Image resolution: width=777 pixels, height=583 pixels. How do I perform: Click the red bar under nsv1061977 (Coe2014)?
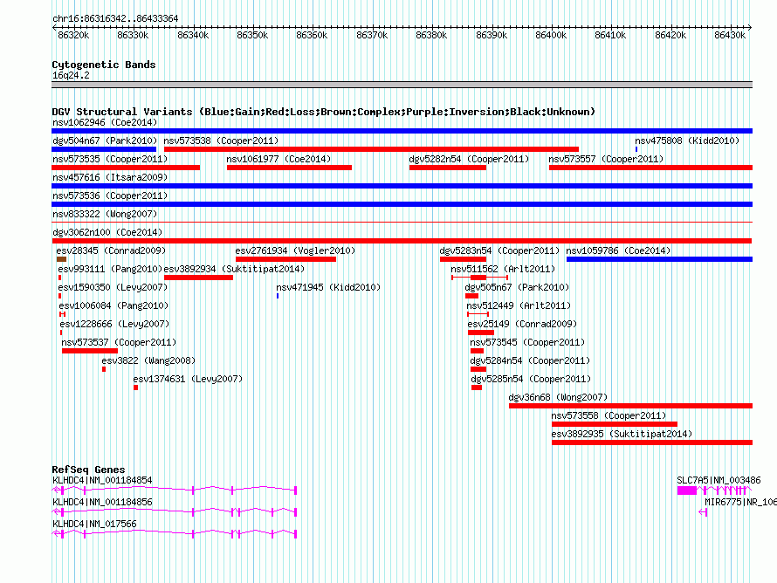tap(289, 168)
